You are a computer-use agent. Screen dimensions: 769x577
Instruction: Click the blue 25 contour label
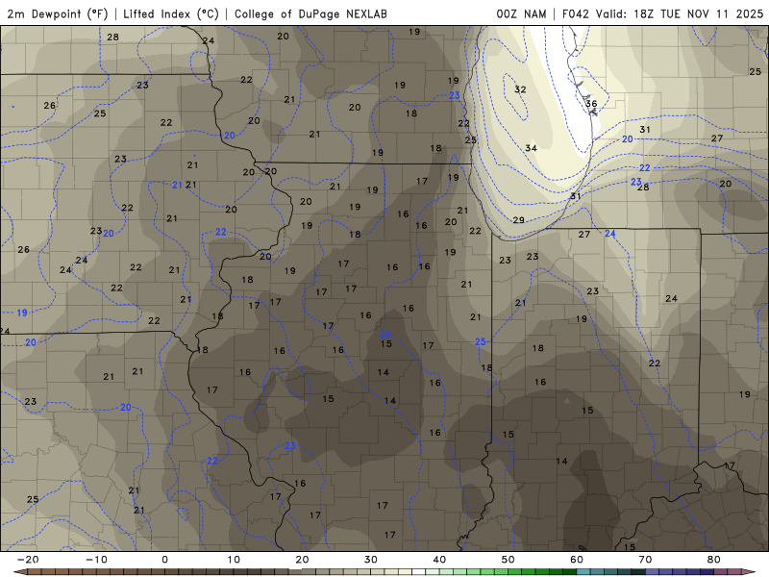(480, 341)
